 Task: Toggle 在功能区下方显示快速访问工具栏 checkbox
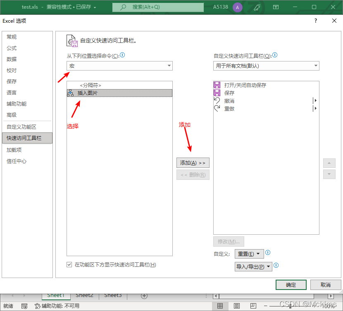tap(69, 265)
